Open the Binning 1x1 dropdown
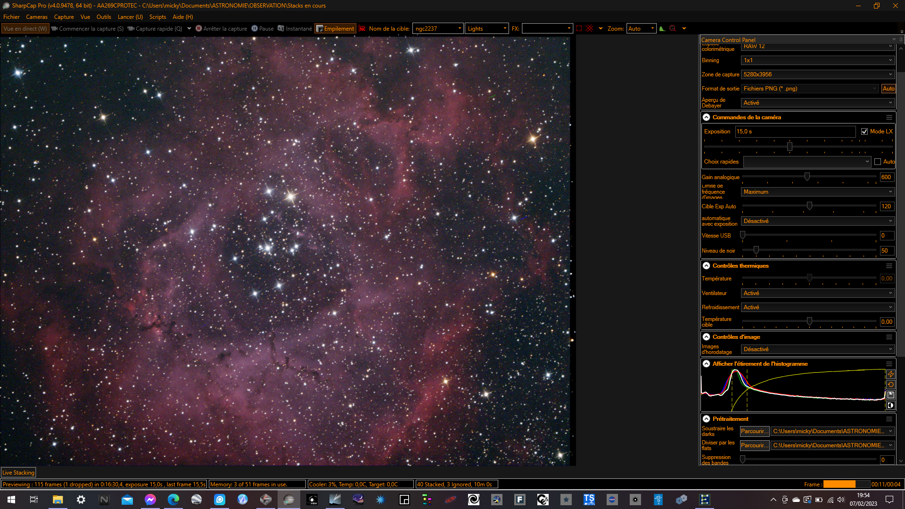Image resolution: width=905 pixels, height=509 pixels. [817, 60]
